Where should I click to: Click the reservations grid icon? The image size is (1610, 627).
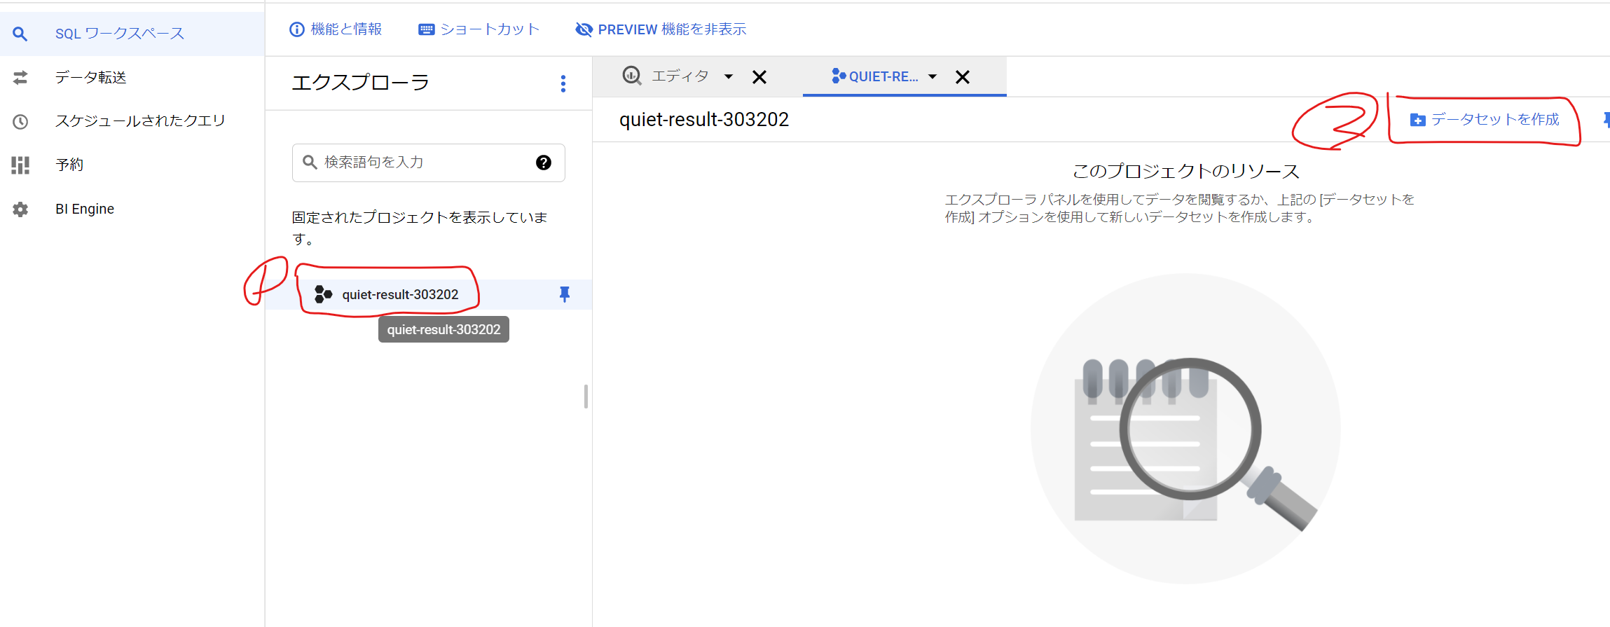(x=20, y=165)
